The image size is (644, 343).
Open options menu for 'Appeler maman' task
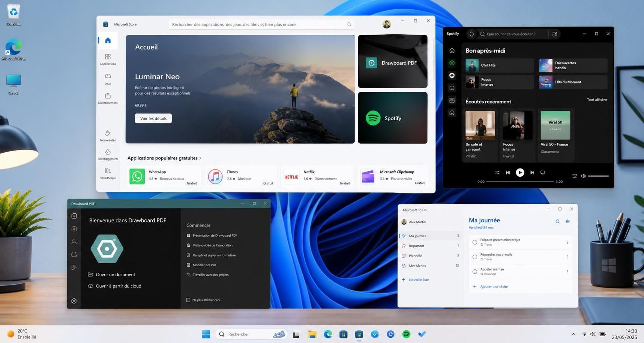(x=567, y=272)
